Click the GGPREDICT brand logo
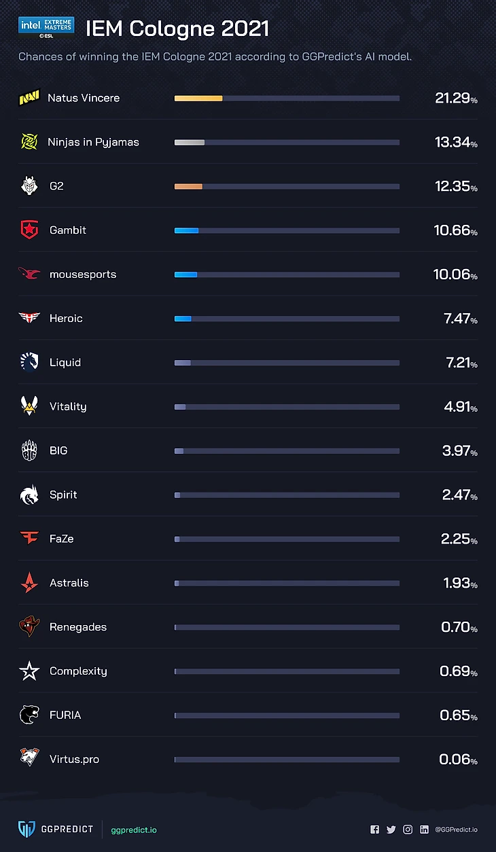Viewport: 496px width, 852px height. [56, 830]
